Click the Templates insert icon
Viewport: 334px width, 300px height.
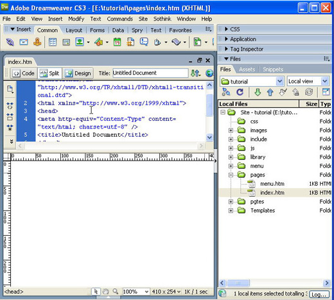[197, 42]
